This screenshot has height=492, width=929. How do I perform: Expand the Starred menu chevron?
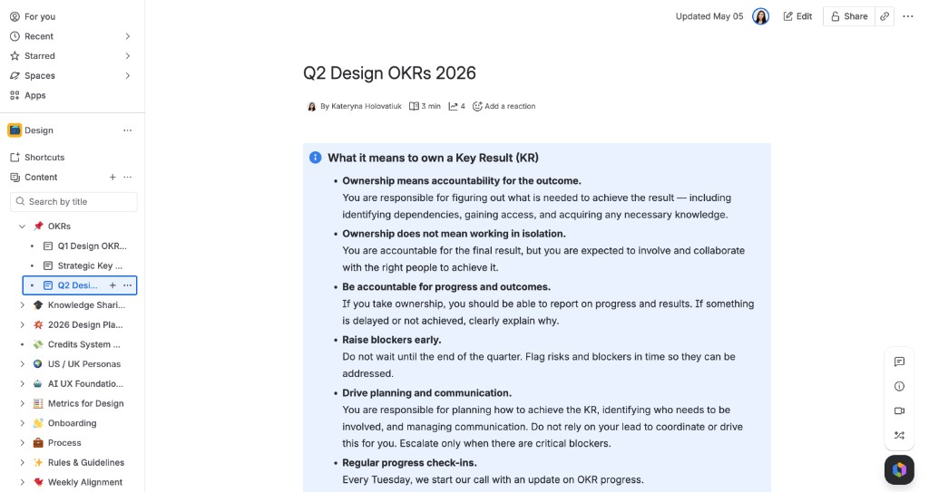point(127,55)
